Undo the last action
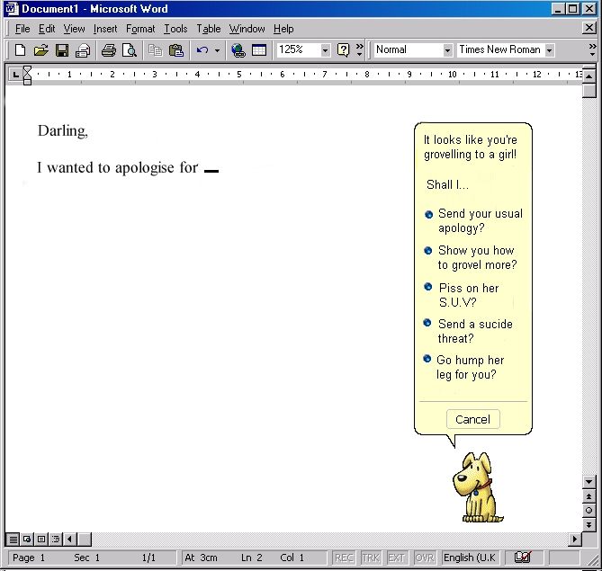Viewport: 602px width, 571px height. (x=202, y=50)
